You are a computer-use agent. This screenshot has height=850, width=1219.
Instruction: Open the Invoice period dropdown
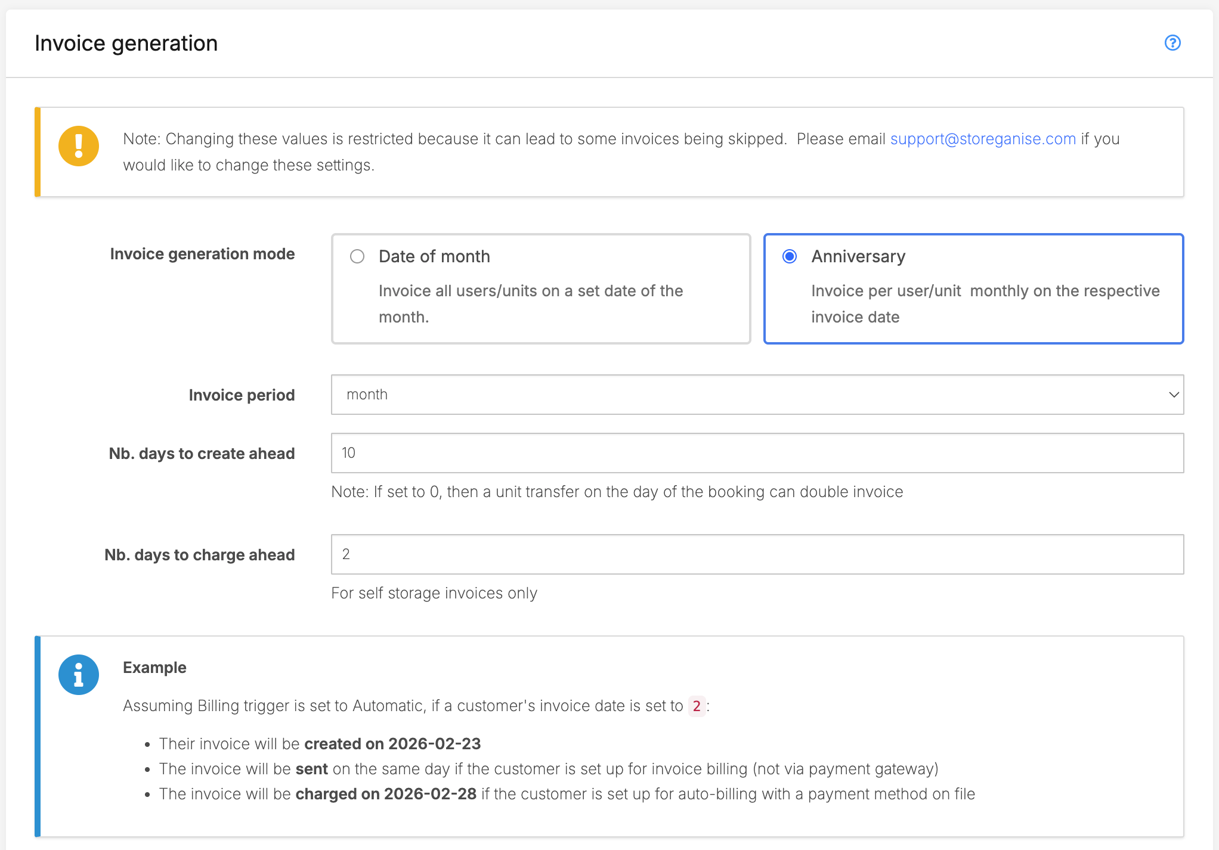point(756,395)
